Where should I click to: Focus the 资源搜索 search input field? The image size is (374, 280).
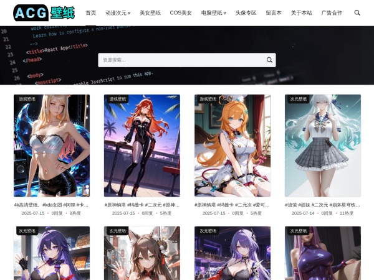coord(181,60)
